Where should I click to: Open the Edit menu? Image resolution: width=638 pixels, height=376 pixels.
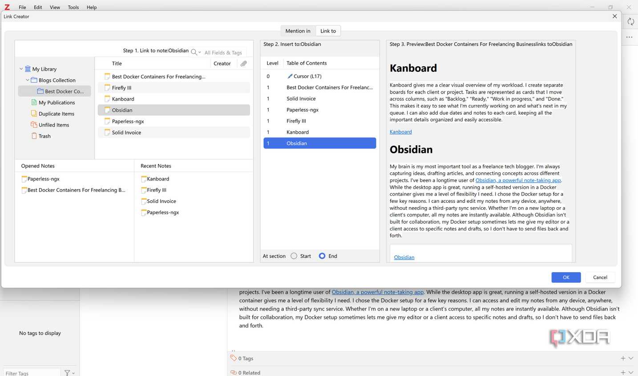click(38, 7)
